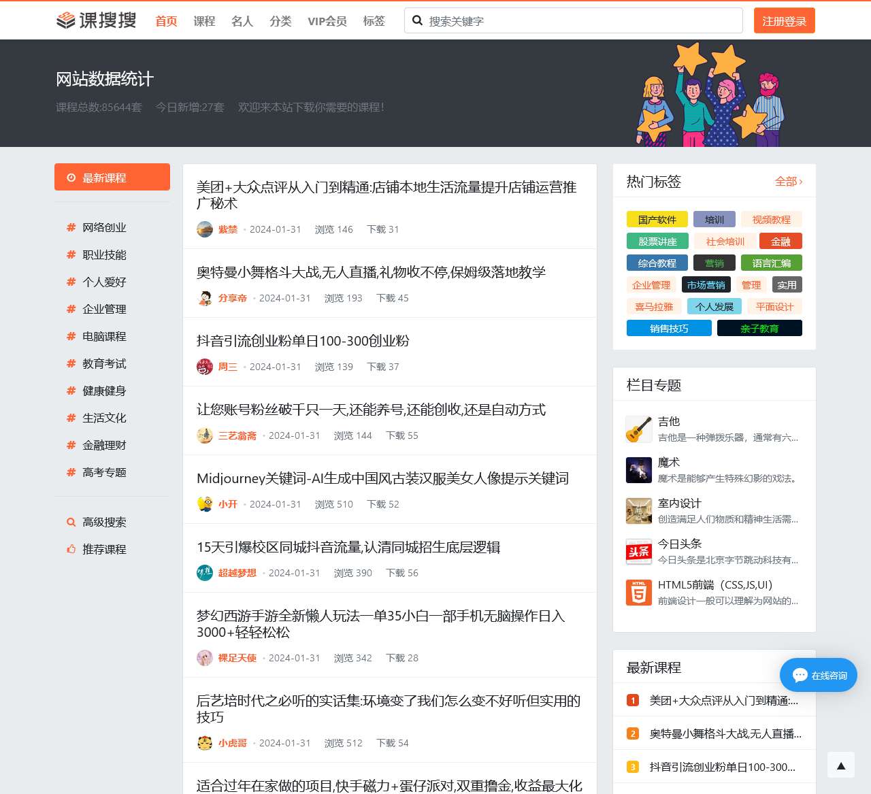
Task: Open 标签 in top navigation
Action: coord(374,21)
